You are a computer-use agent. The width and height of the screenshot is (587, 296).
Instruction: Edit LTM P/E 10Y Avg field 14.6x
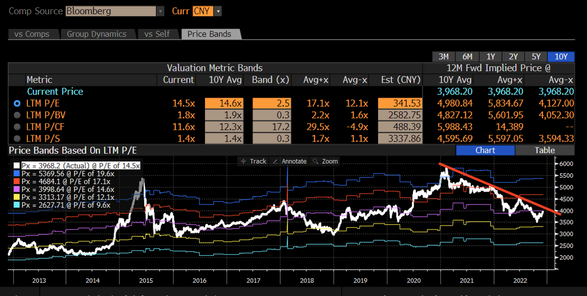[x=224, y=104]
